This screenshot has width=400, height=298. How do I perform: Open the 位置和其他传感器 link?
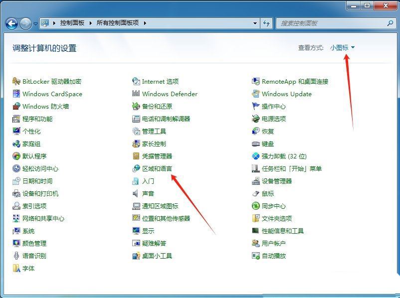pyautogui.click(x=166, y=218)
